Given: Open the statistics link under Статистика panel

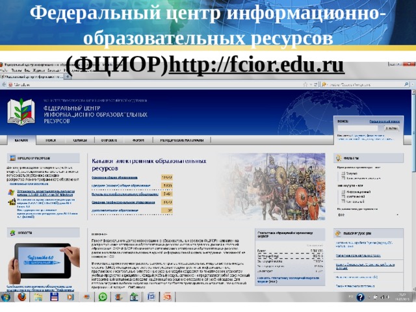Looking at the screenshot, I should point(288,279).
